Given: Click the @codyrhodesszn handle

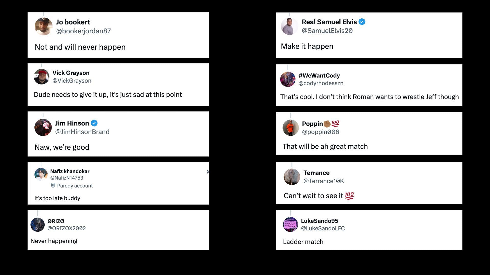Looking at the screenshot, I should (x=321, y=83).
